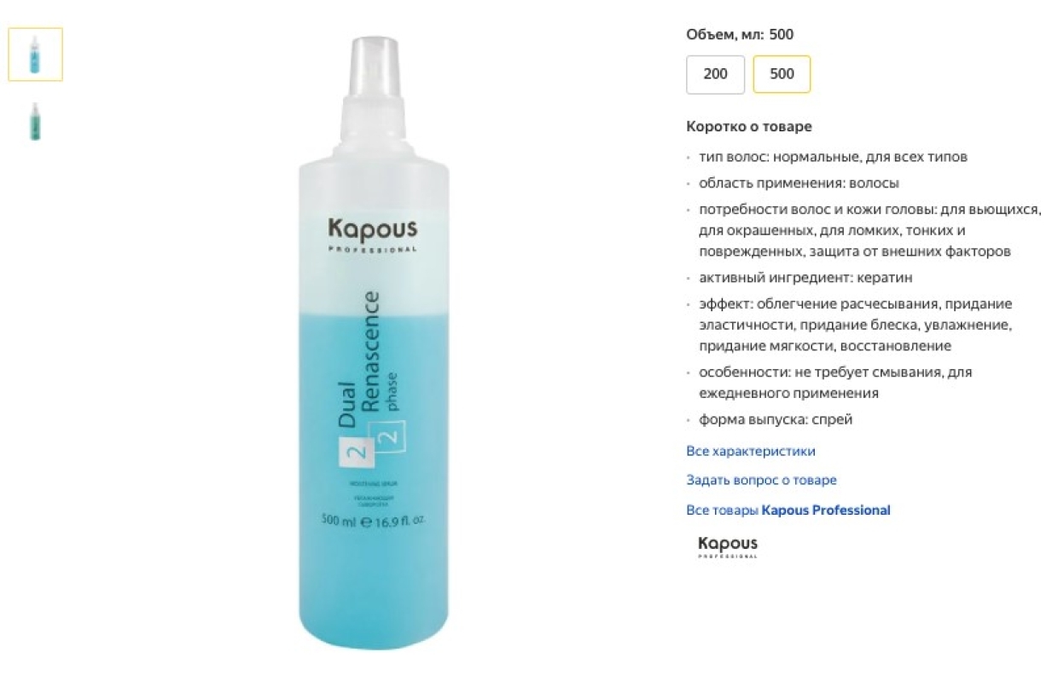This screenshot has width=1058, height=675.
Task: Click the Объем, мл: 500 label
Action: click(740, 34)
